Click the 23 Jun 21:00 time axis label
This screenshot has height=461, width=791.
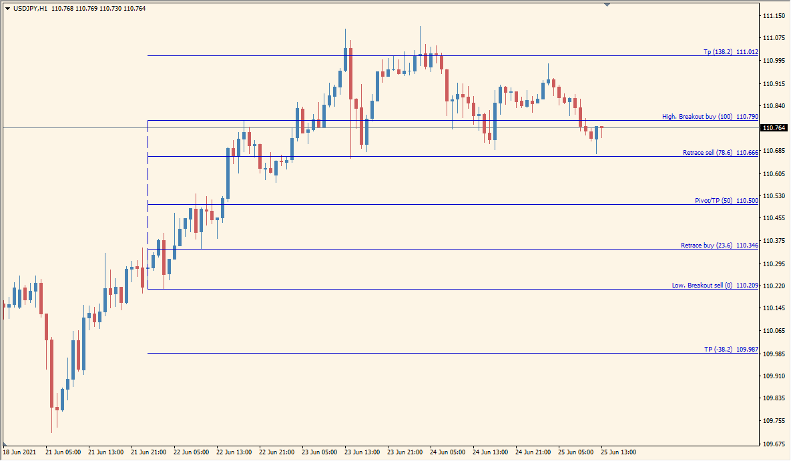click(x=405, y=452)
